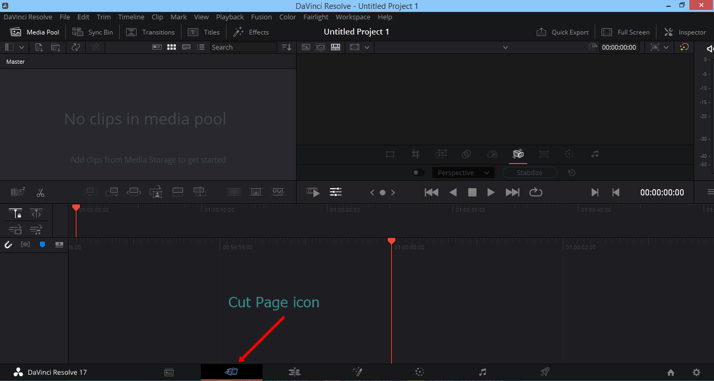This screenshot has height=381, width=714.
Task: Select the Auto Color tool icon
Action: (x=570, y=154)
